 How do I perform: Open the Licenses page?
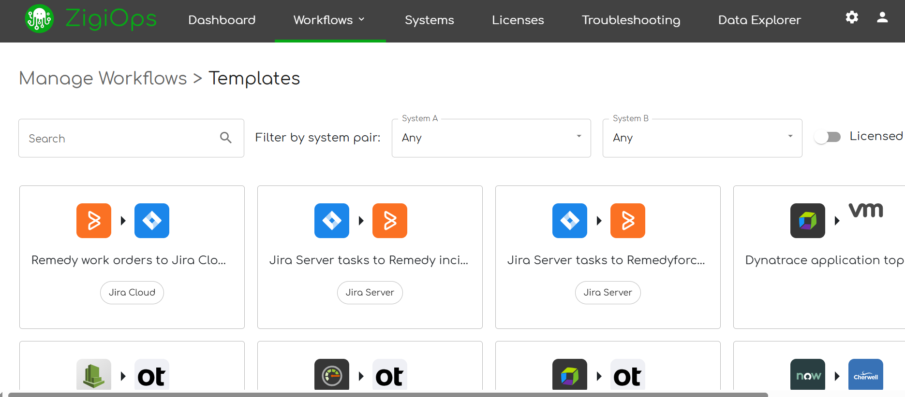518,20
